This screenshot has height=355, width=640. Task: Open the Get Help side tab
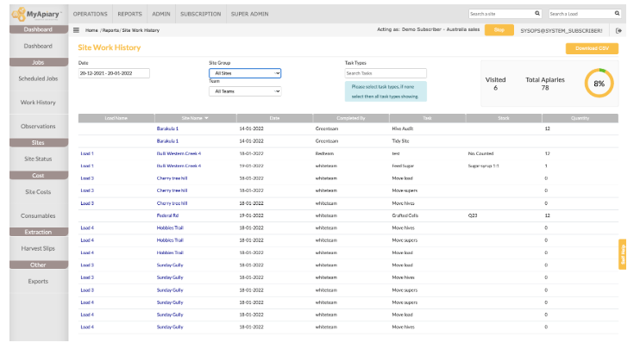coord(623,253)
